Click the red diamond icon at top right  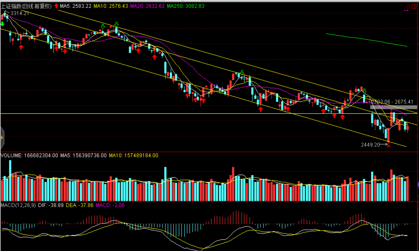pos(408,6)
